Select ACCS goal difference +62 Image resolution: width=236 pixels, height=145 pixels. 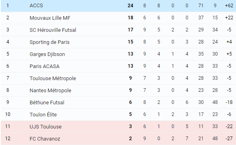point(229,6)
